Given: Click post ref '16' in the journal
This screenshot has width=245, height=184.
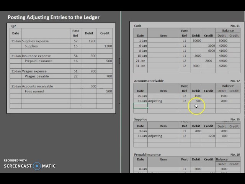Looking at the screenshot, I should click(x=75, y=61).
